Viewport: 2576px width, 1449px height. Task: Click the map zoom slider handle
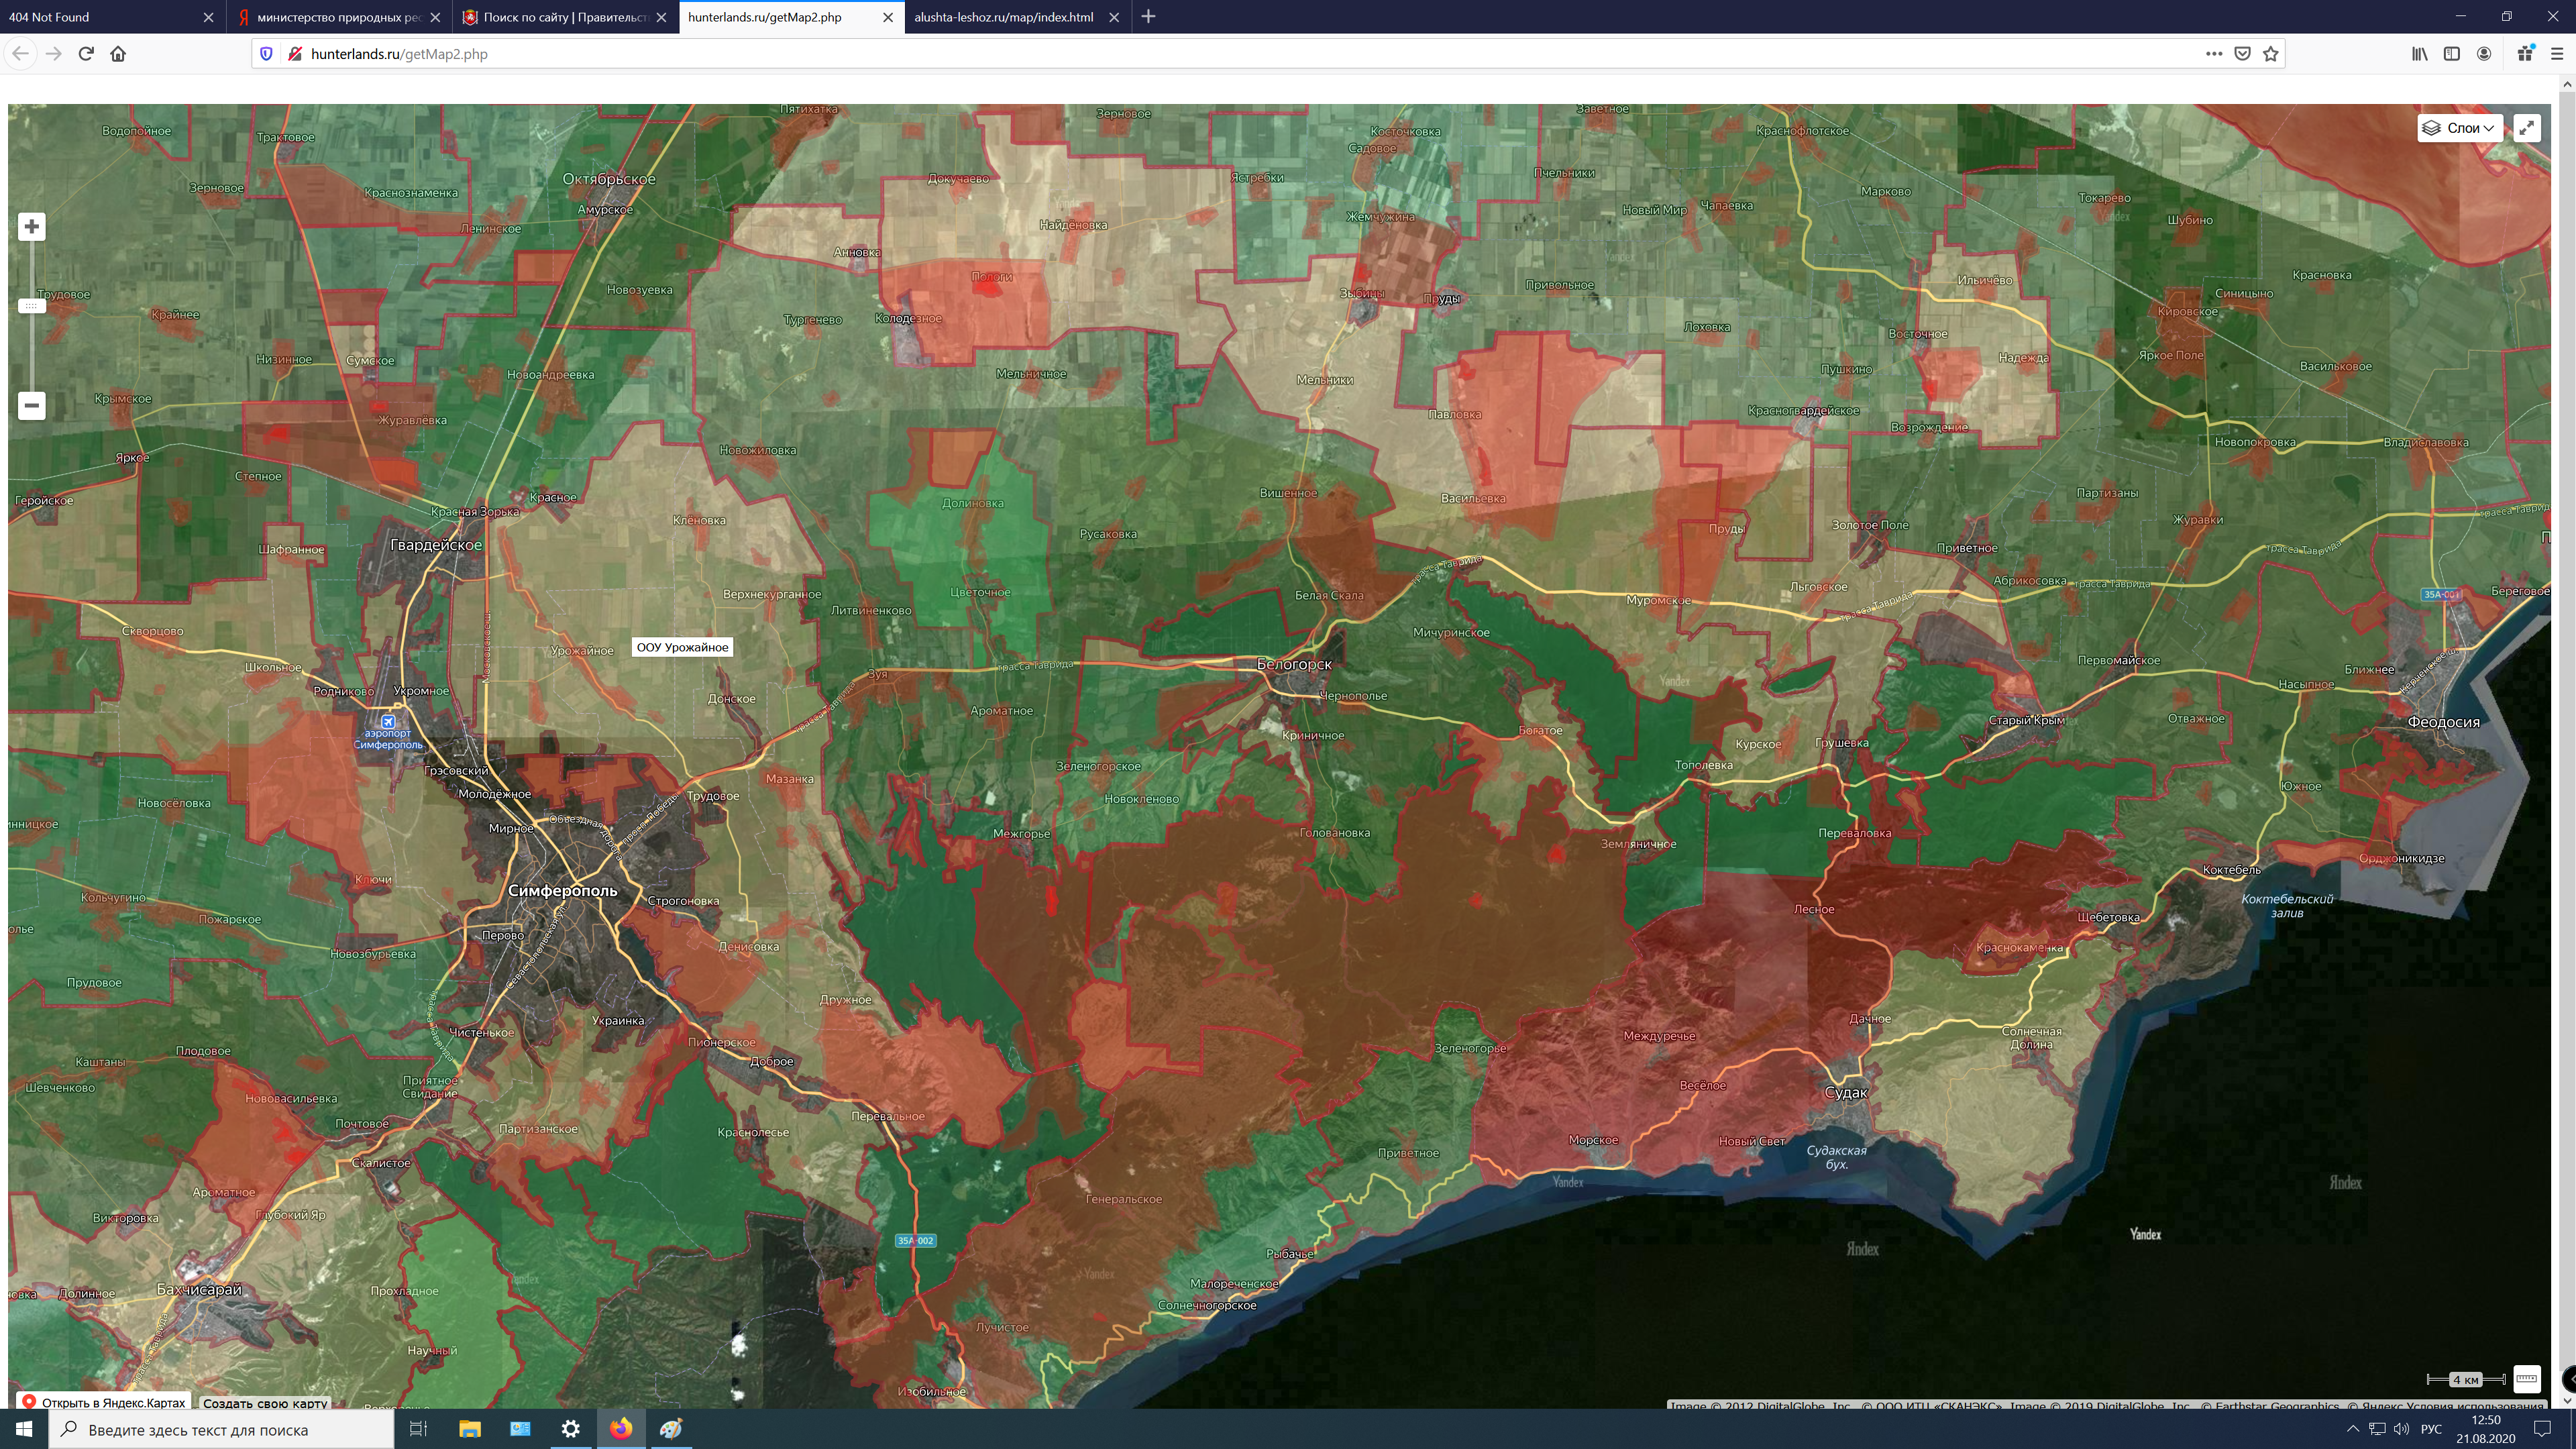click(32, 306)
